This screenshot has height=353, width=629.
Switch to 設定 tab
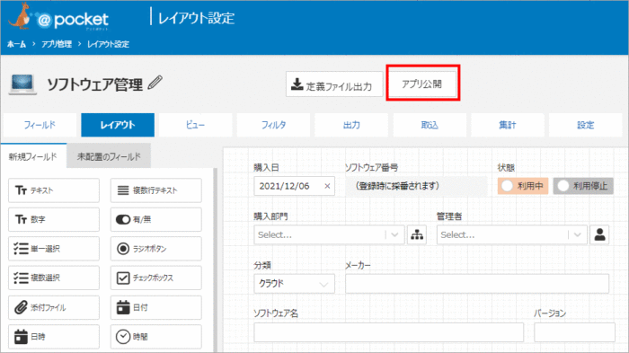pyautogui.click(x=585, y=125)
